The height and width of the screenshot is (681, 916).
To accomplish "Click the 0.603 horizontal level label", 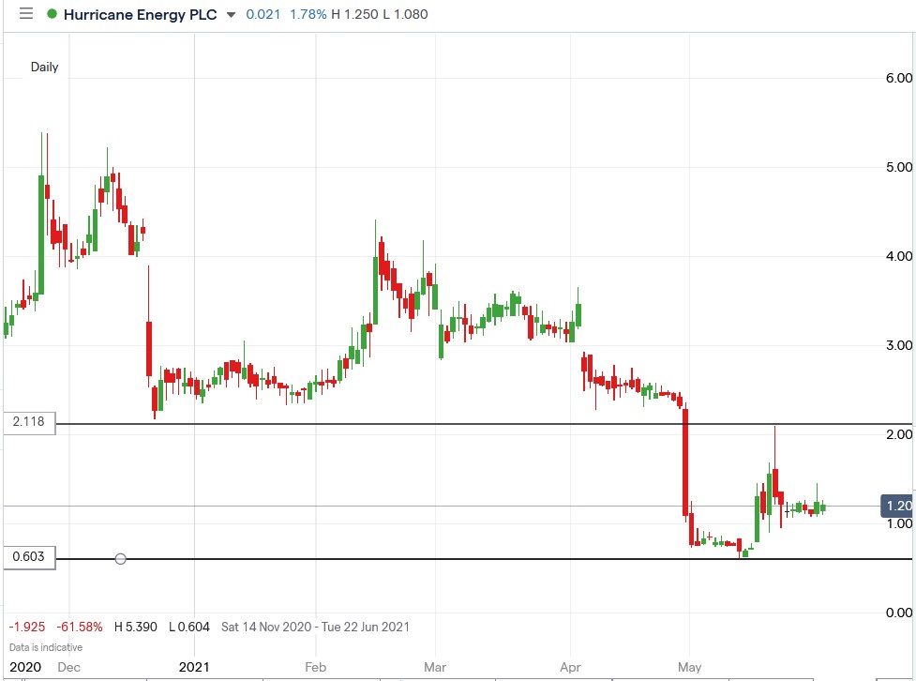I will coord(28,558).
